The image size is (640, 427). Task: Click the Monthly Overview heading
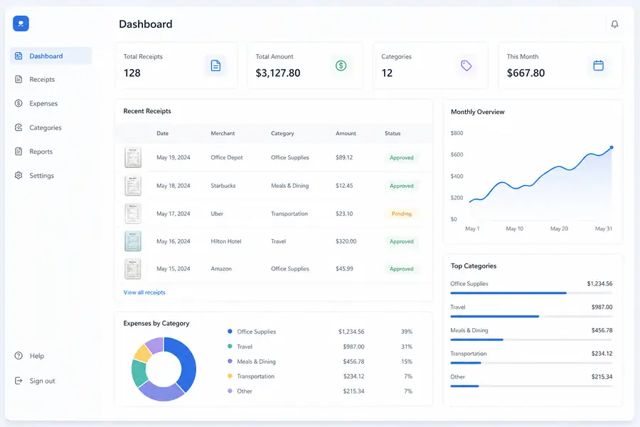point(478,112)
